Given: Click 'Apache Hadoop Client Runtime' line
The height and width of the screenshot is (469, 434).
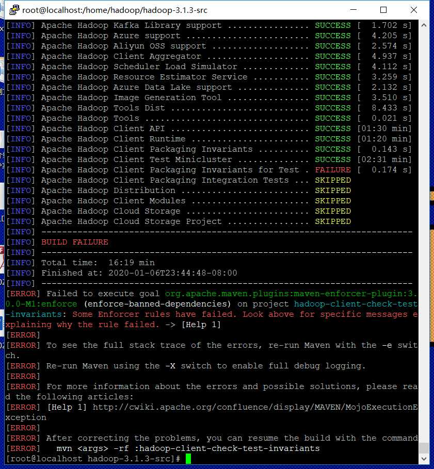Looking at the screenshot, I should (x=209, y=139).
